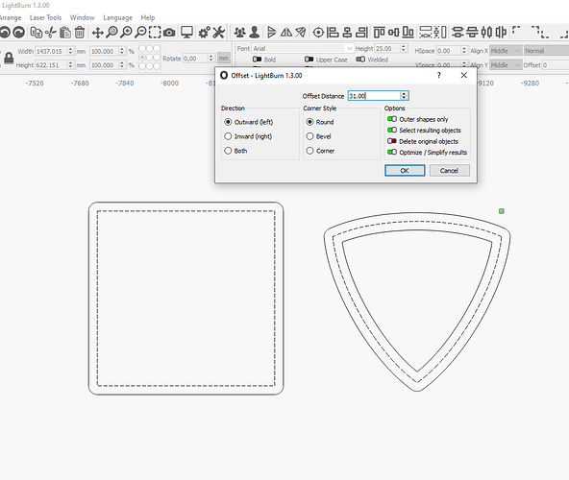The width and height of the screenshot is (569, 480).
Task: Click the wrench device settings icon
Action: pos(219,33)
